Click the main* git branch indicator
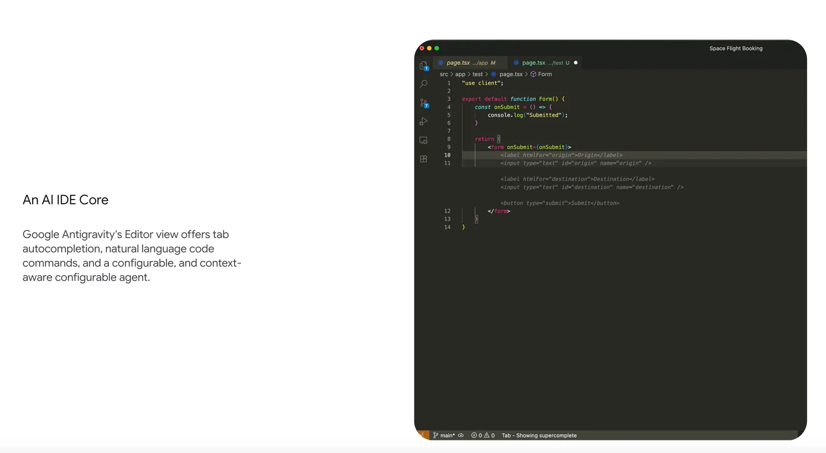The image size is (826, 453). click(444, 435)
